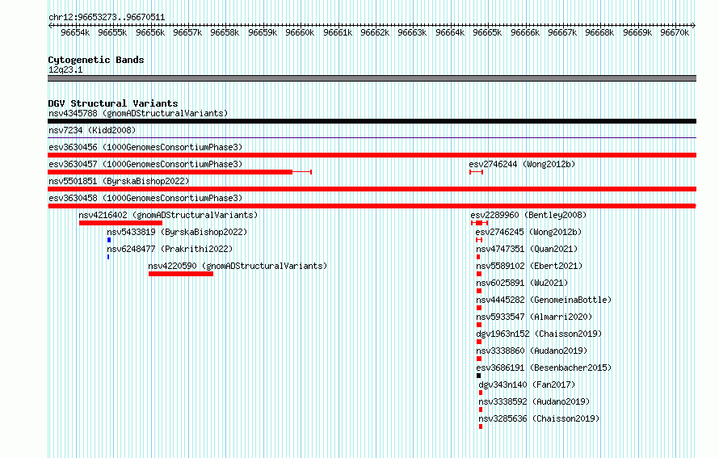The image size is (719, 458).
Task: Click the red nsv4747351 marker
Action: pyautogui.click(x=478, y=257)
